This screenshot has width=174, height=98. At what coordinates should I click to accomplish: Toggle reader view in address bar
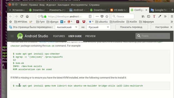[90, 16]
